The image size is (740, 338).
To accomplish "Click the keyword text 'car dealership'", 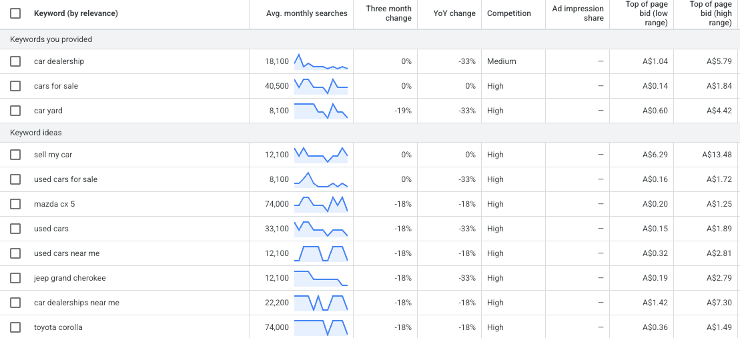I will click(59, 61).
